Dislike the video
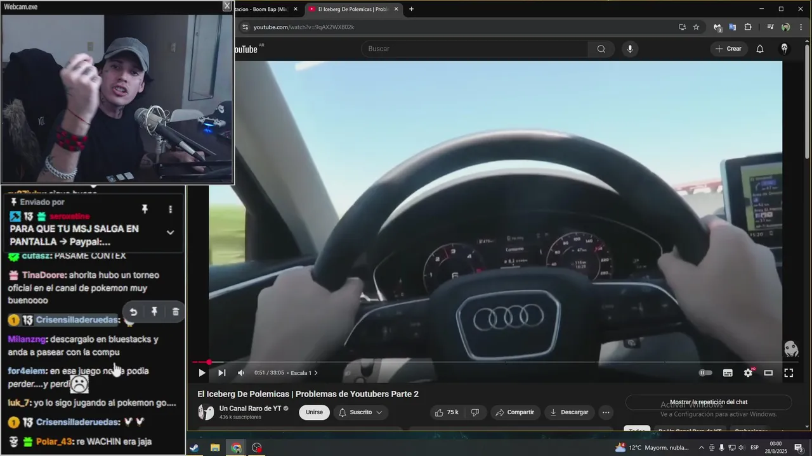The height and width of the screenshot is (456, 812). pyautogui.click(x=475, y=412)
